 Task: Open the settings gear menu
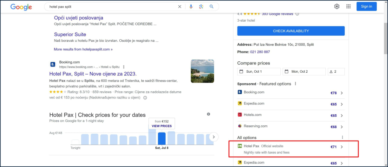[337, 6]
